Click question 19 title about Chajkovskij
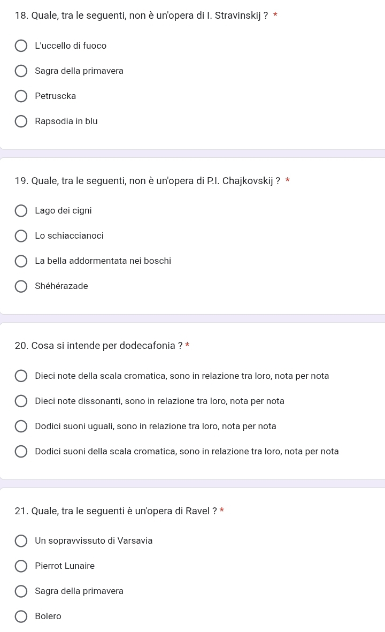Image resolution: width=385 pixels, height=632 pixels. click(148, 181)
